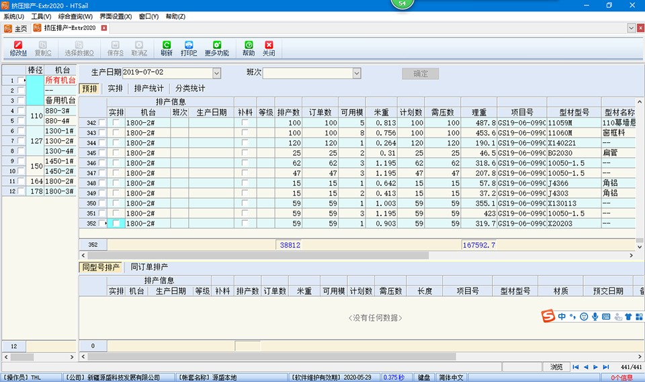Jump to first record navigation icon
The height and width of the screenshot is (382, 645).
[x=576, y=367]
